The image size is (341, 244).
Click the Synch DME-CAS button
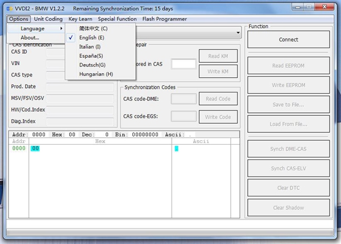(288, 149)
